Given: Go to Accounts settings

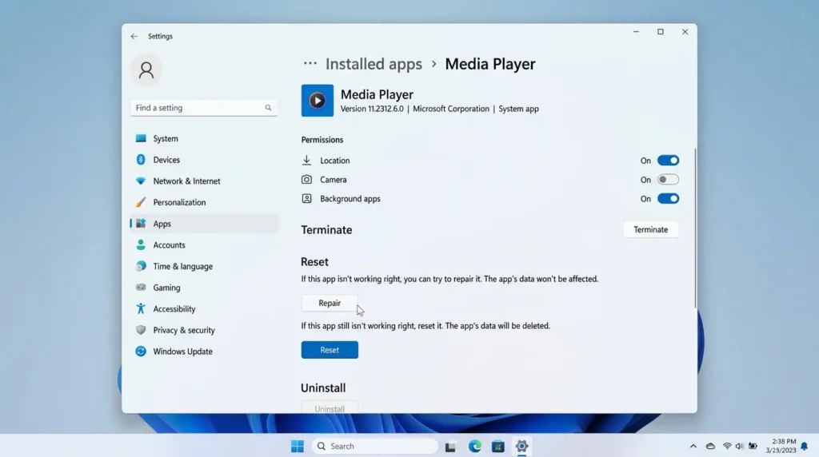Looking at the screenshot, I should click(204, 244).
